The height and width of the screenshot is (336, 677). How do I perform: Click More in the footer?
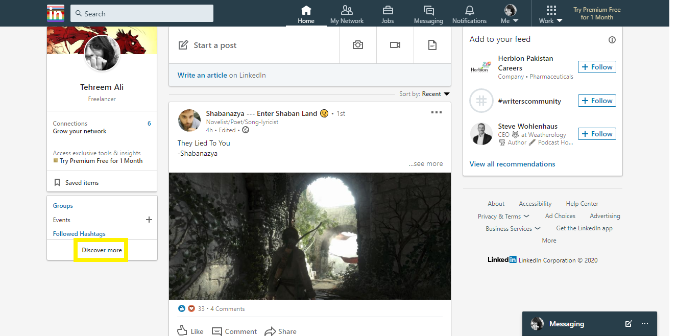[549, 241]
